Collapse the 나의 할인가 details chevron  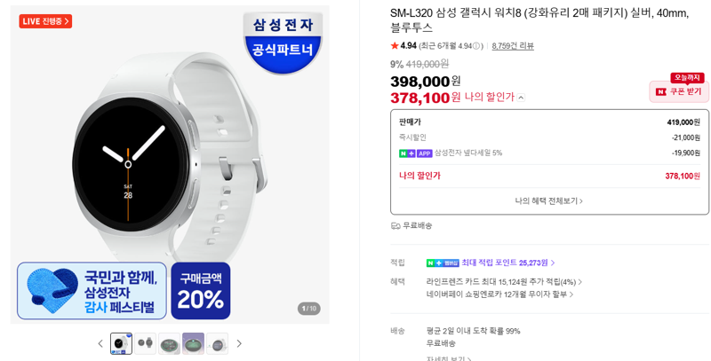click(521, 98)
